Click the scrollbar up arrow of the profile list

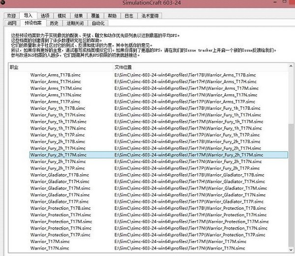tap(291, 66)
